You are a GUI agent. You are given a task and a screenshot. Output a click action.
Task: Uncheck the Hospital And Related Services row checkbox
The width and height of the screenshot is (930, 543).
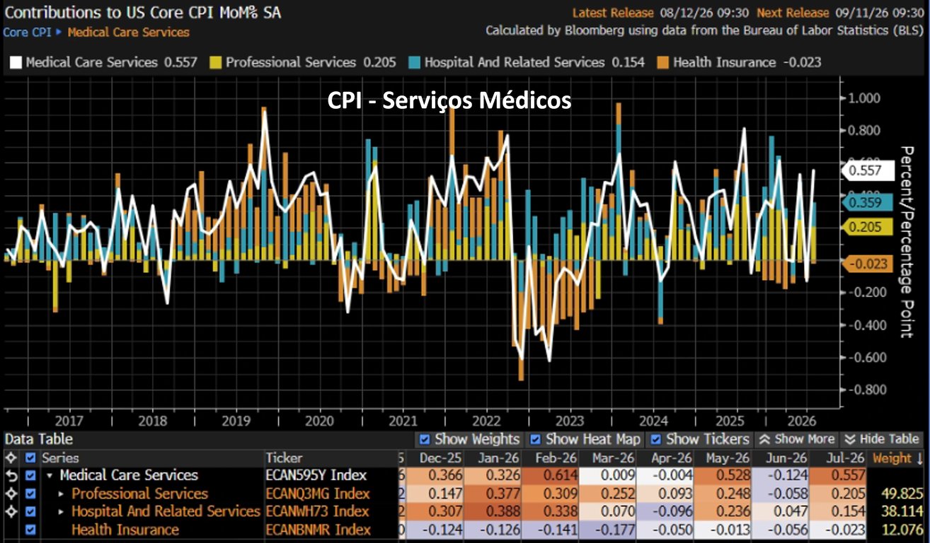30,511
